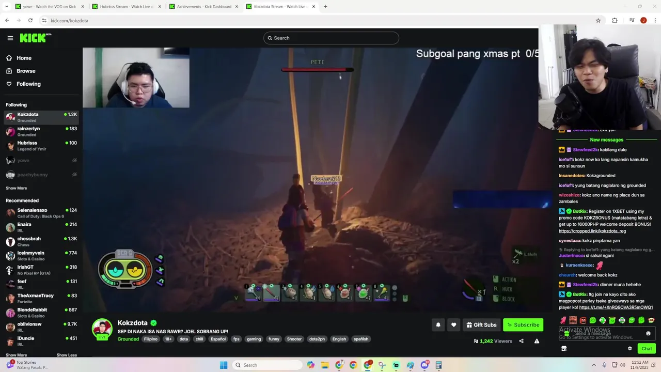Open Following in the sidebar

point(28,84)
